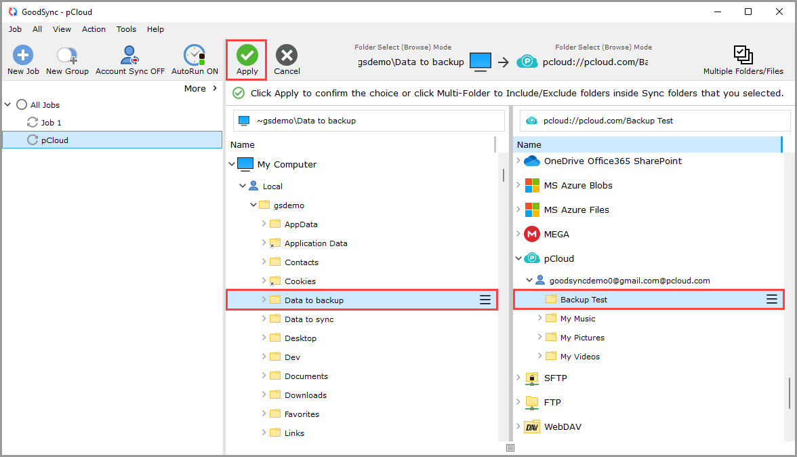The width and height of the screenshot is (797, 457).
Task: Select the Downloads folder
Action: [306, 395]
